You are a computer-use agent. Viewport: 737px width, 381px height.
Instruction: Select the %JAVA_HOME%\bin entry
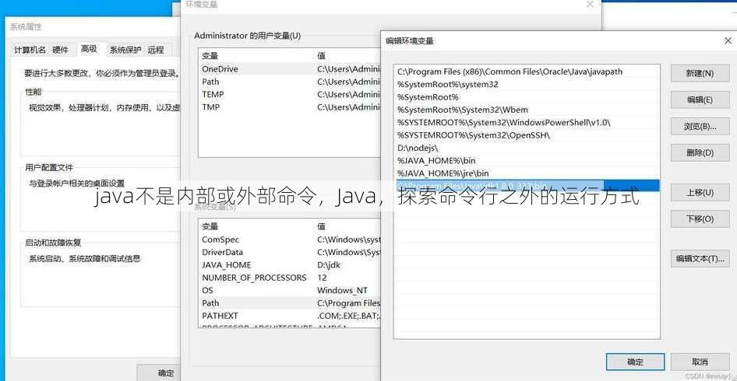(528, 160)
